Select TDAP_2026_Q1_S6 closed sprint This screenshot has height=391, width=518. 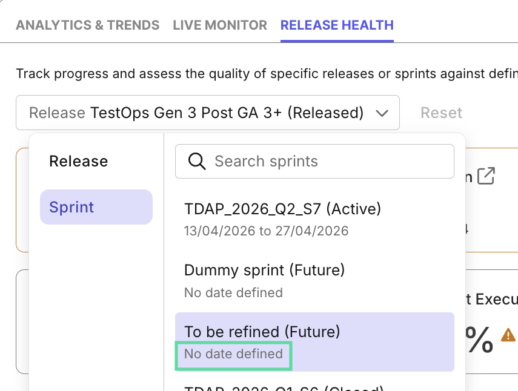[282, 386]
